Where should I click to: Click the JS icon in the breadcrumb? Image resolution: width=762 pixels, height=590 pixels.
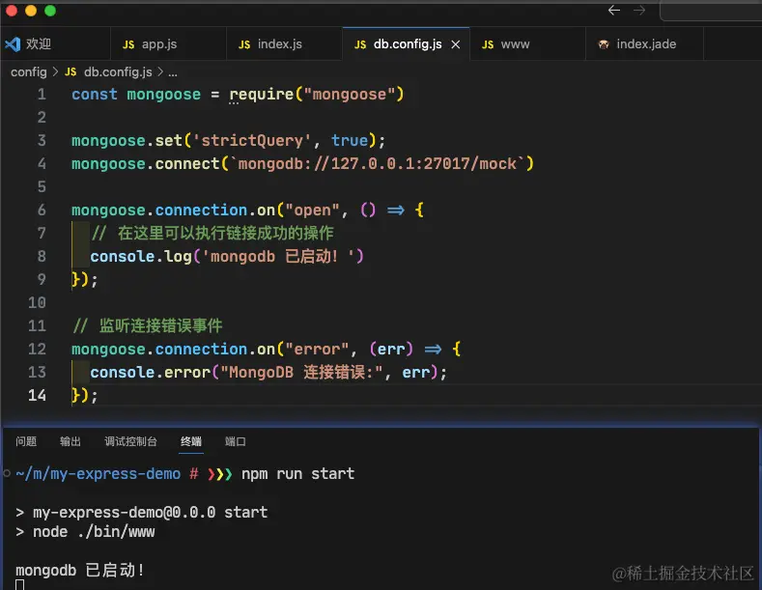[71, 71]
